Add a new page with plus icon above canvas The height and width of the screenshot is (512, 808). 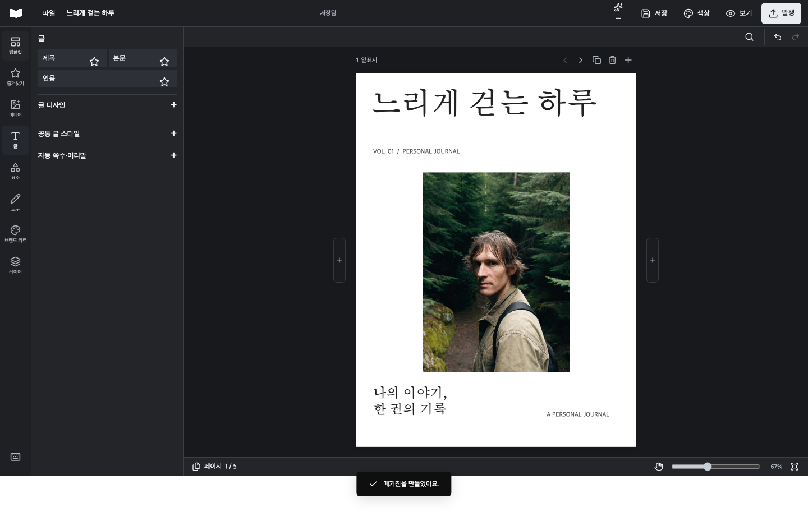tap(628, 60)
